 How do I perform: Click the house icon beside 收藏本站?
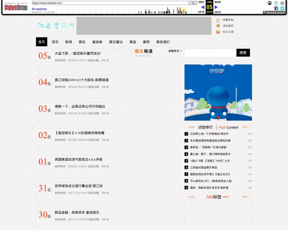(x=218, y=20)
